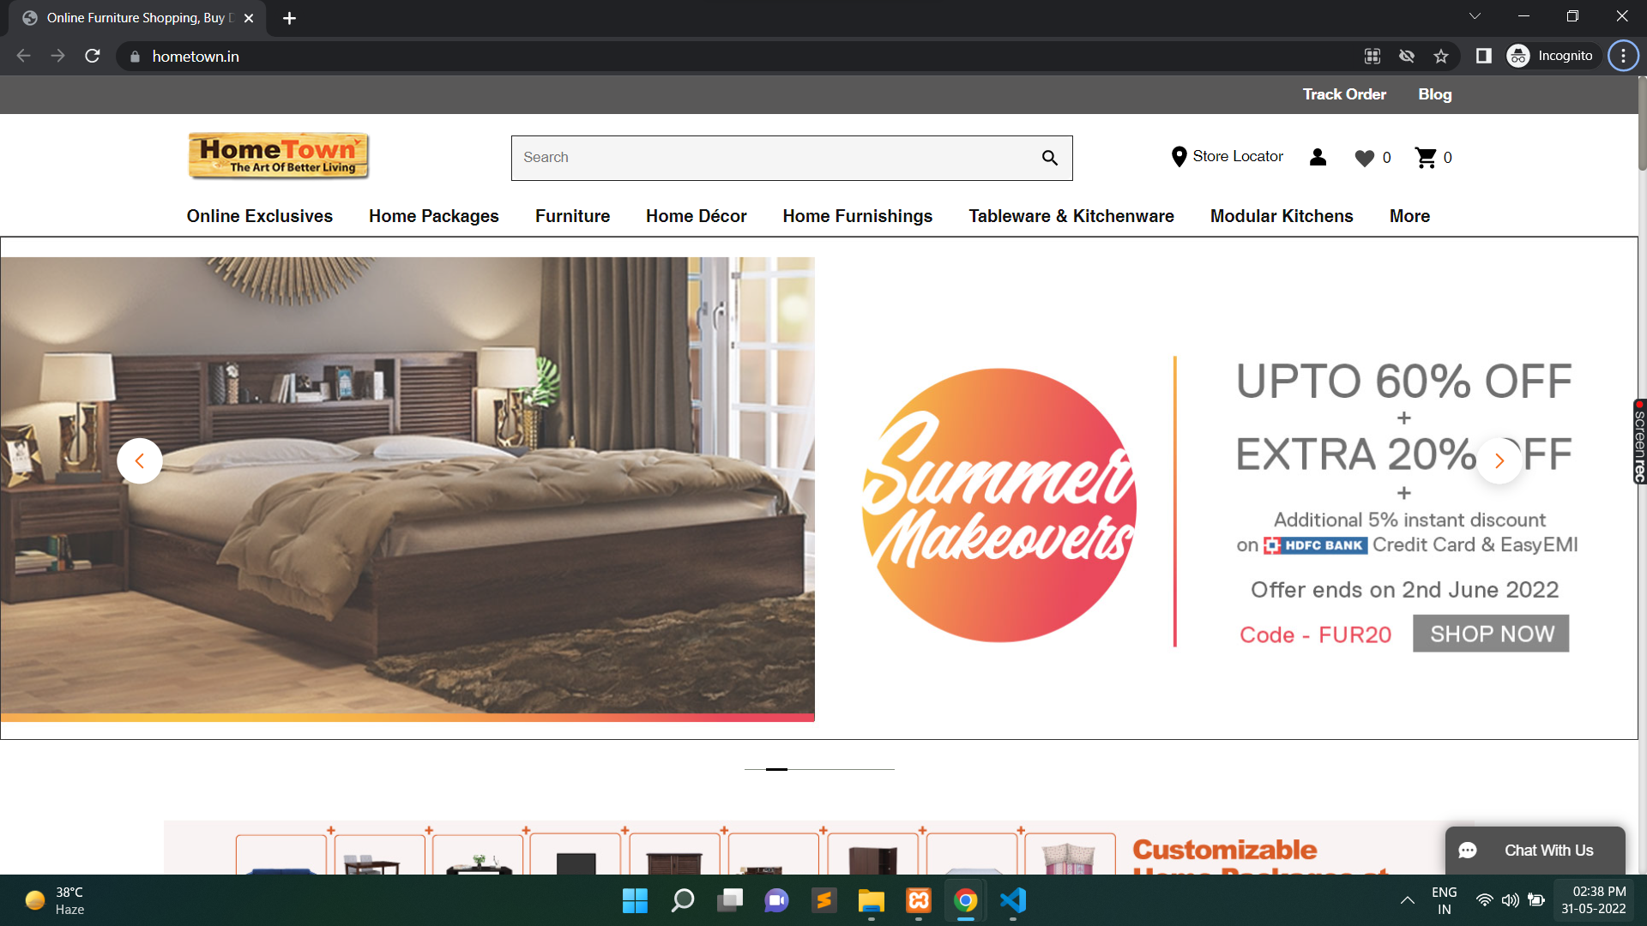Open the wishlist heart icon
Screen dimensions: 1647x926
[1364, 158]
